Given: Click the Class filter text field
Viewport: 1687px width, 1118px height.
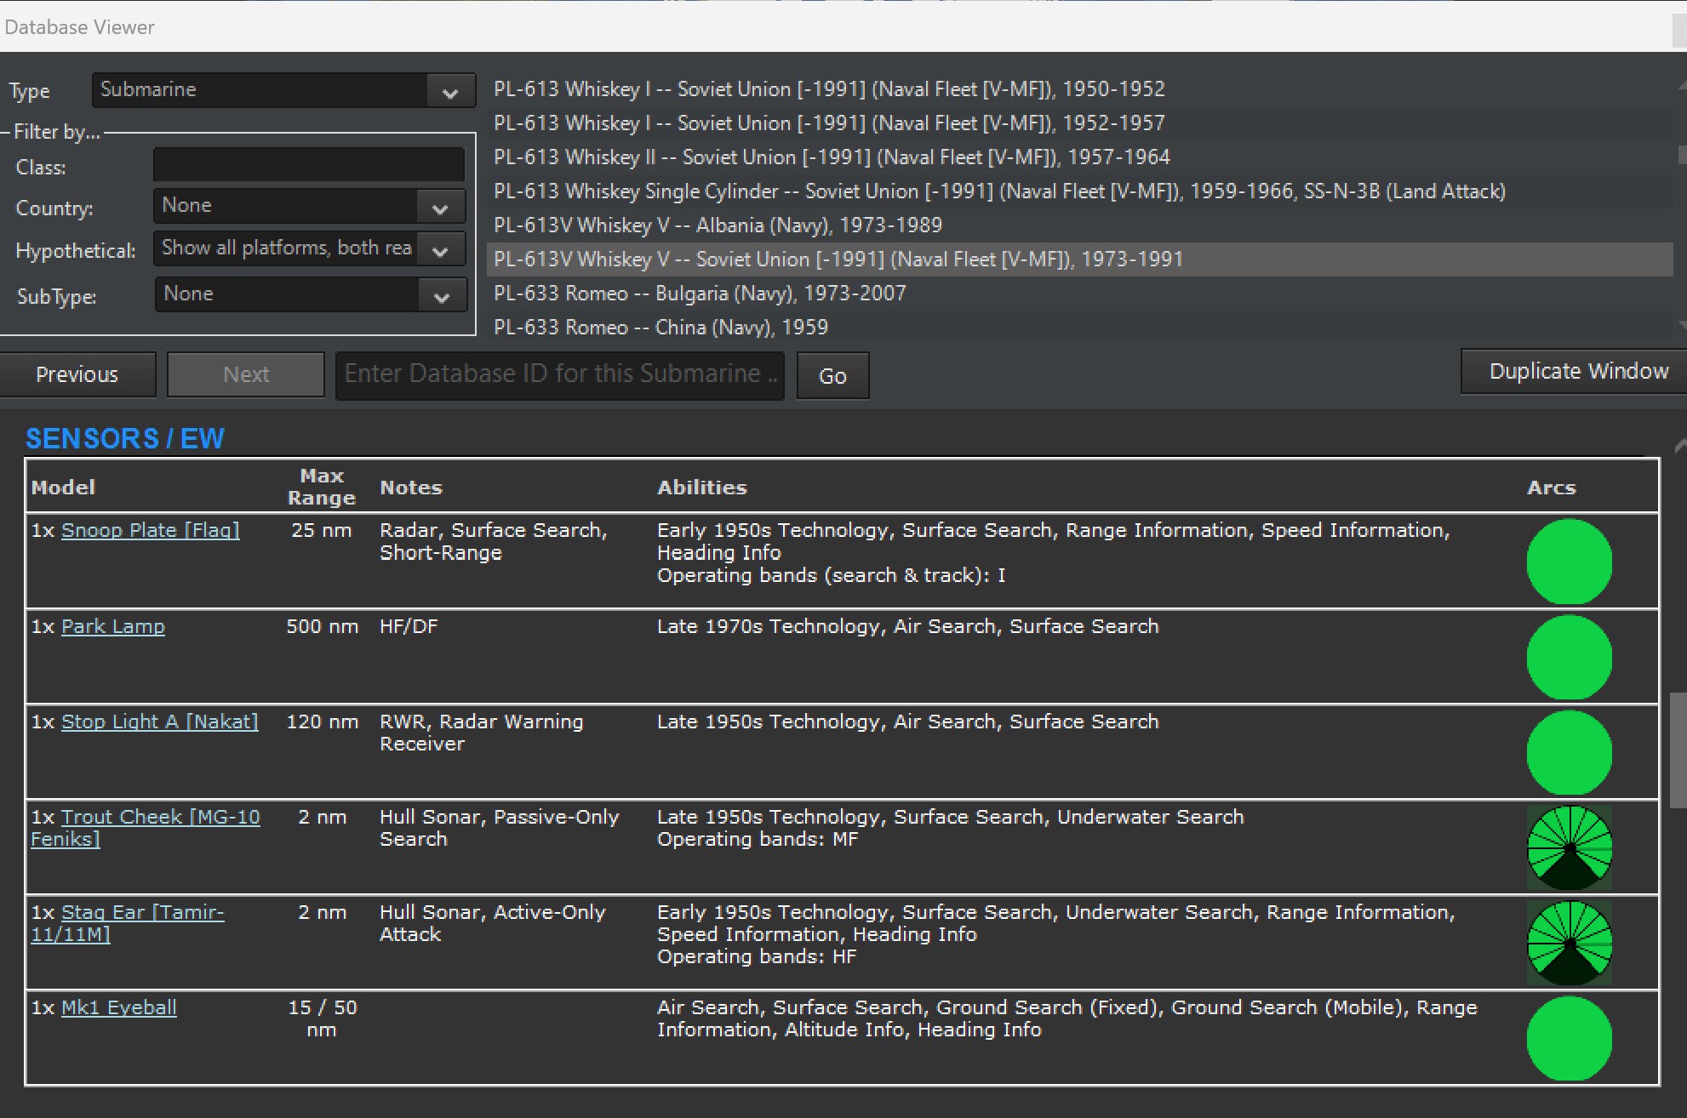Looking at the screenshot, I should pos(309,165).
